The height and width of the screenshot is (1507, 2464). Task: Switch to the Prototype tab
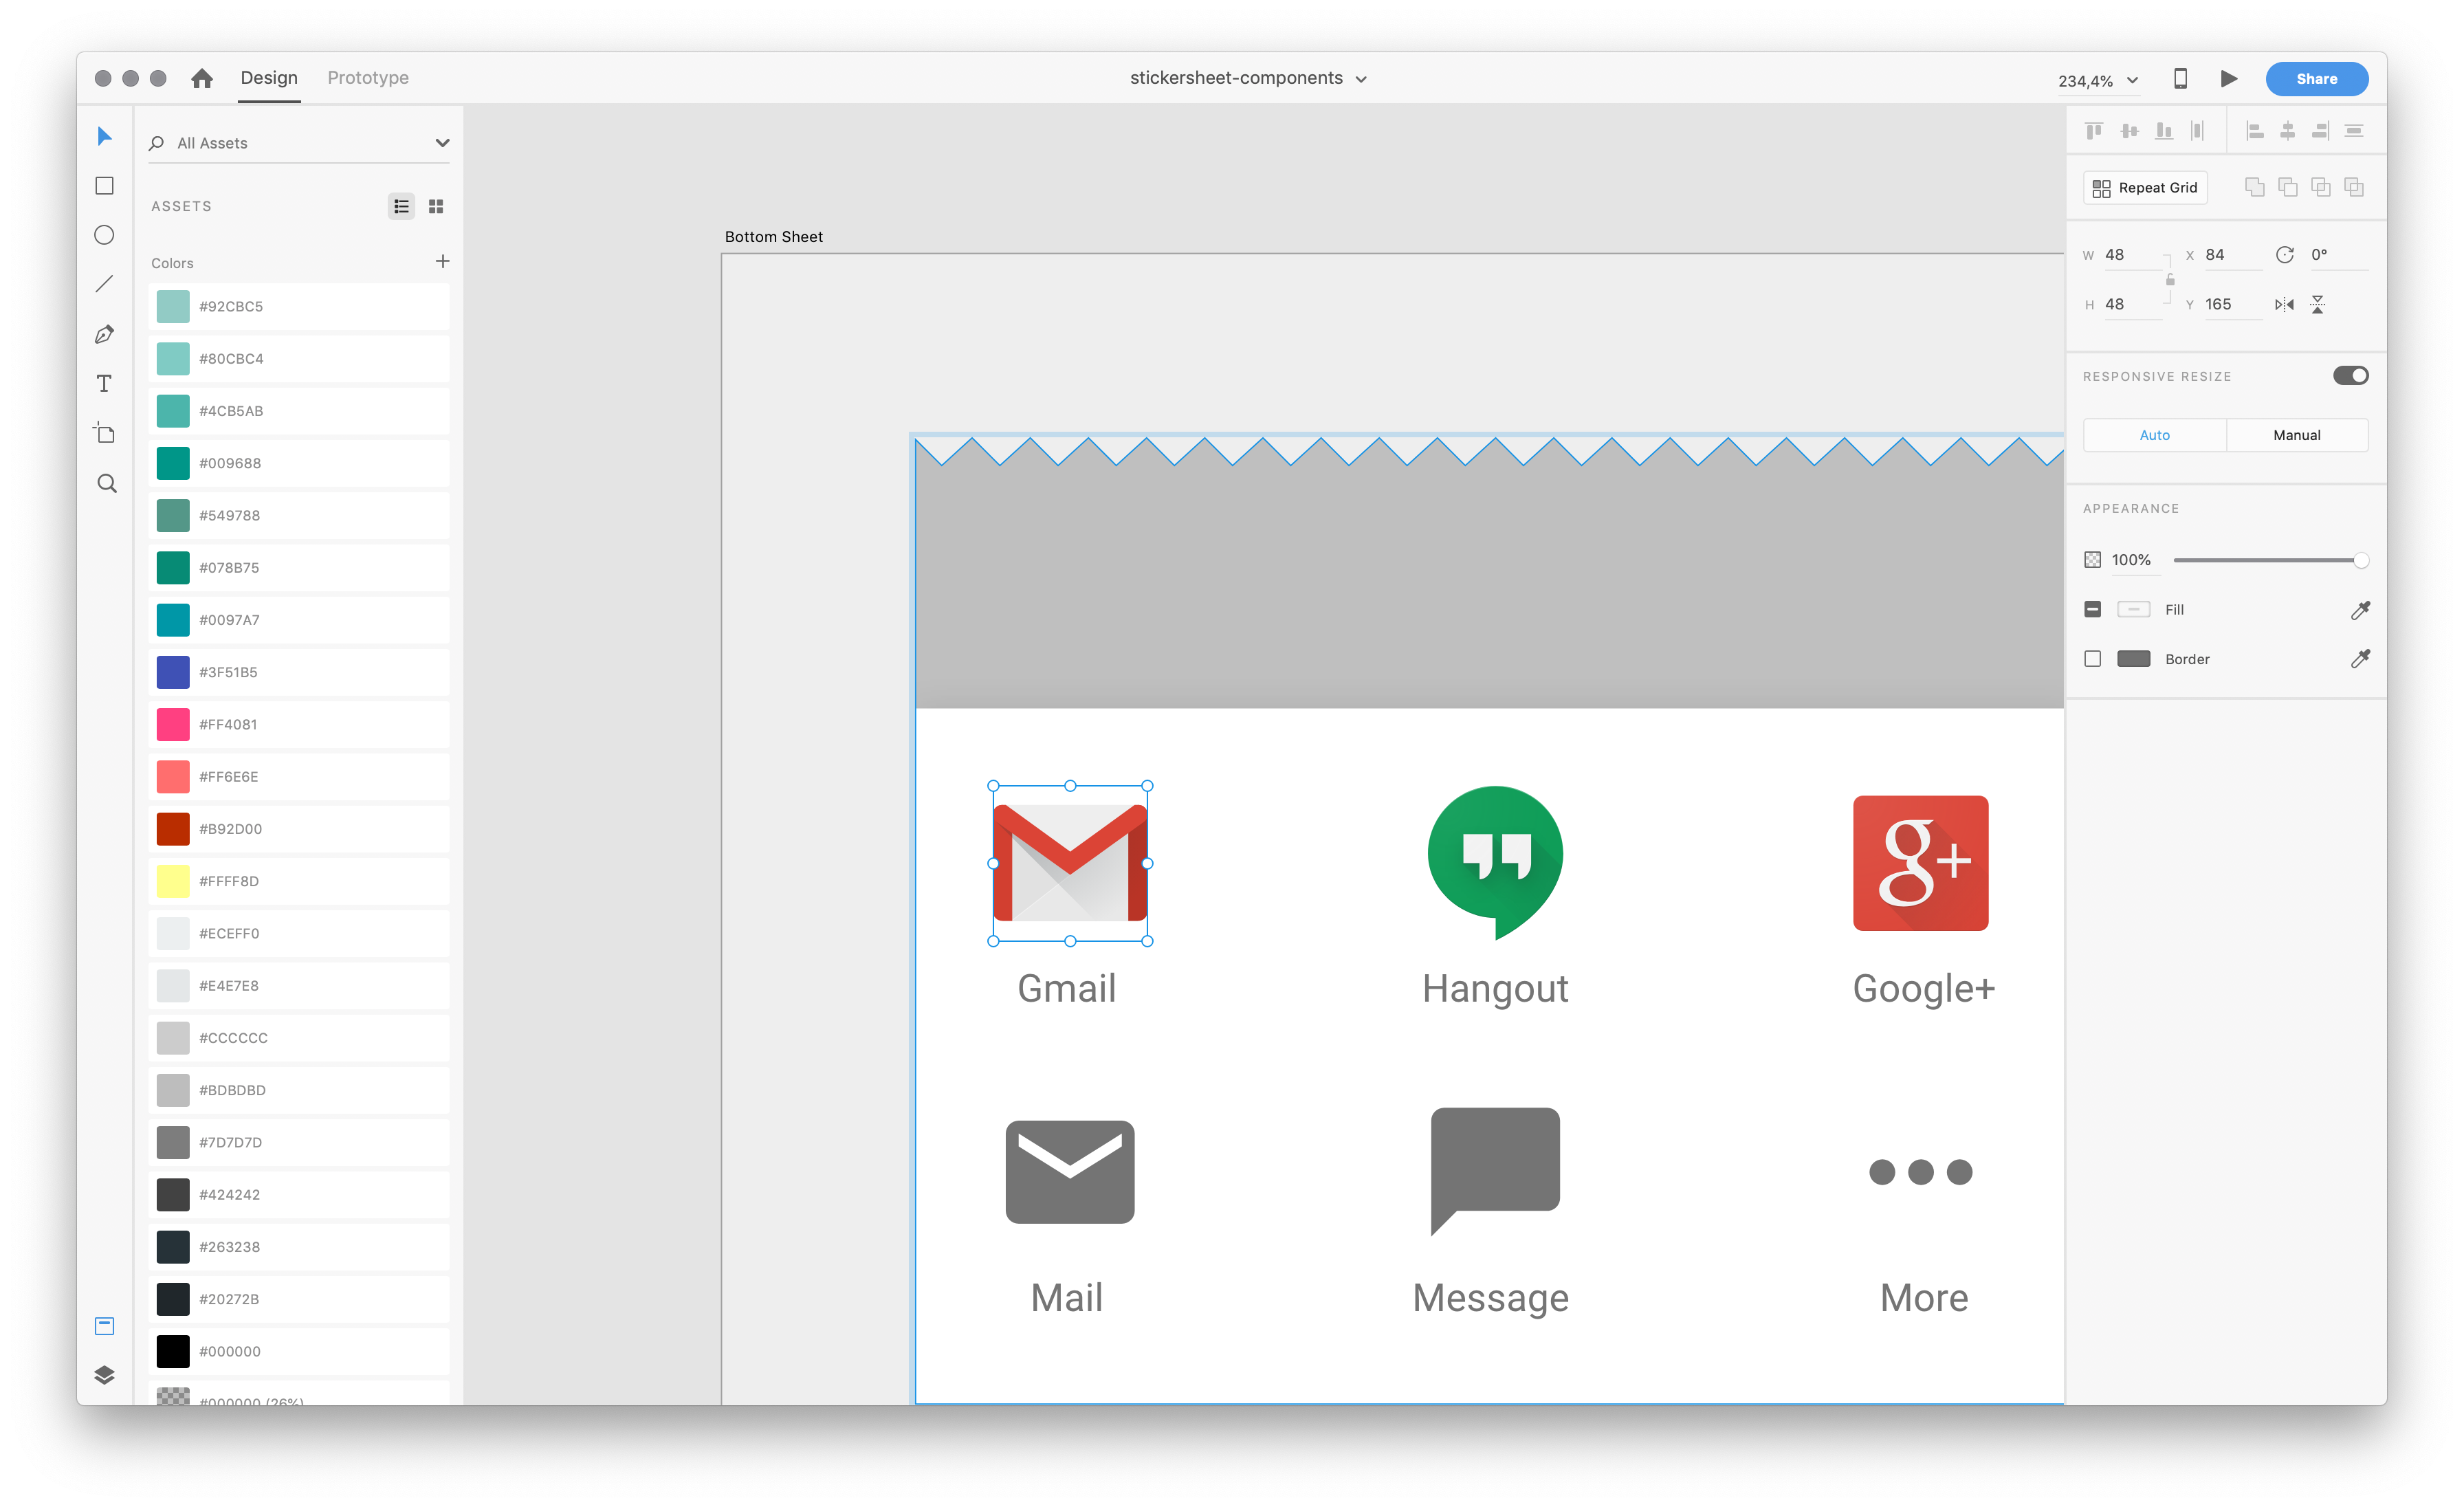point(368,78)
